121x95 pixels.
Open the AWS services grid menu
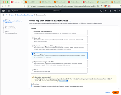pyautogui.click(x=9, y=11)
